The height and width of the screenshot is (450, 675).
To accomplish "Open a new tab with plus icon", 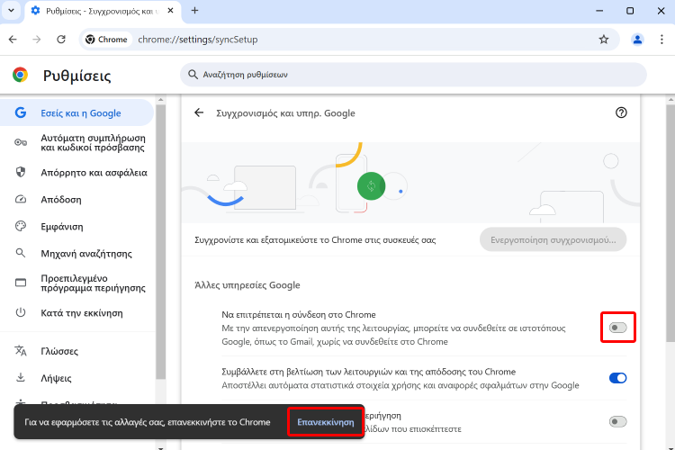I will pos(194,11).
